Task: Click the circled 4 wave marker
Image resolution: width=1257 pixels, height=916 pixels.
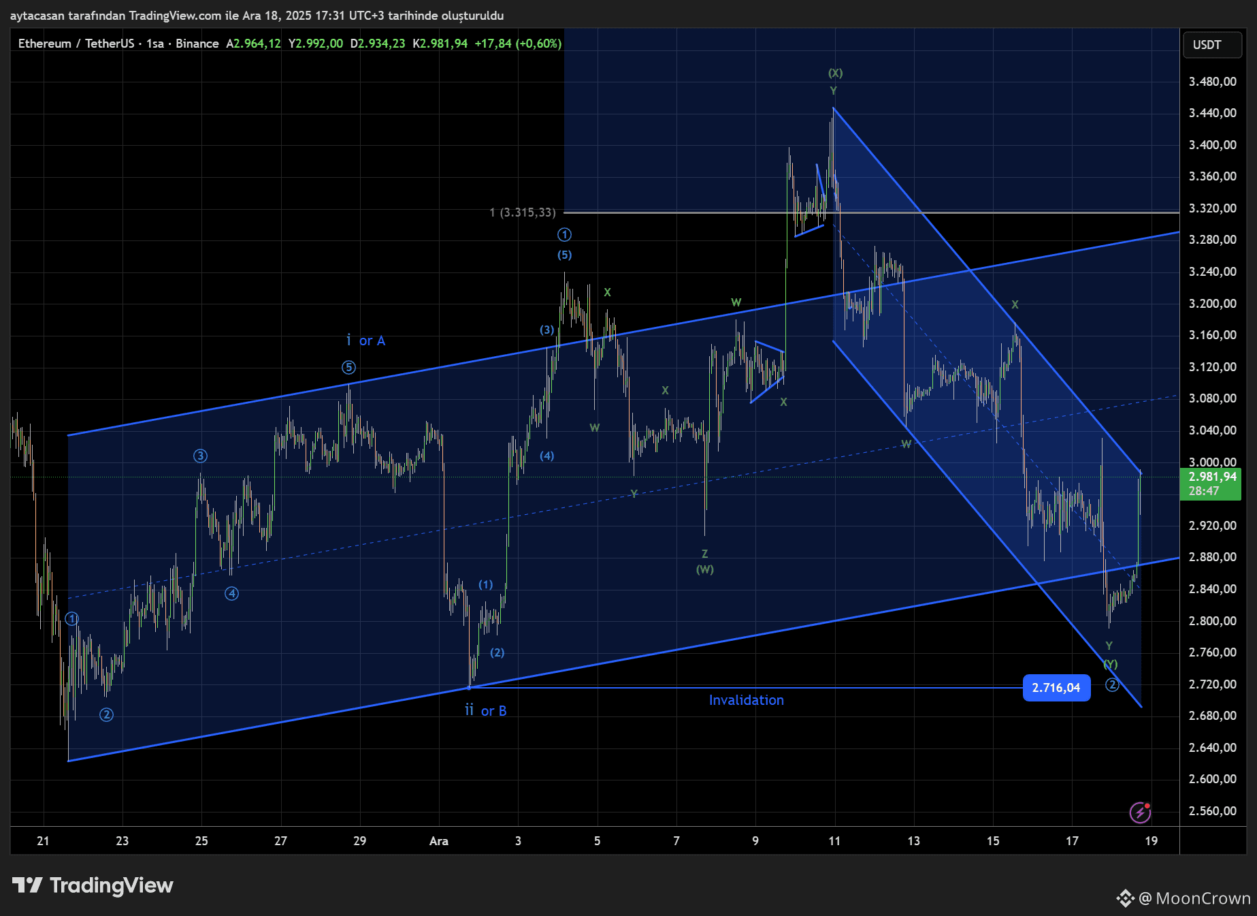Action: pos(232,593)
